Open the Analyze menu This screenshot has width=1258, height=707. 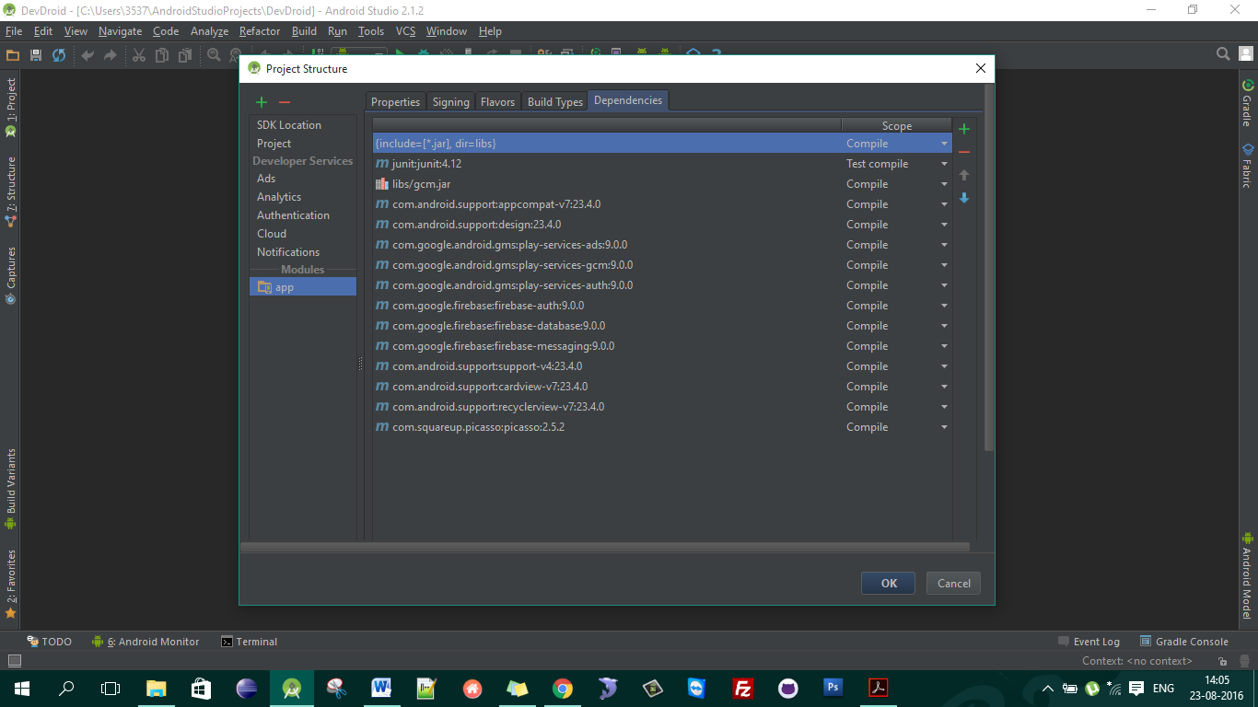pos(209,31)
